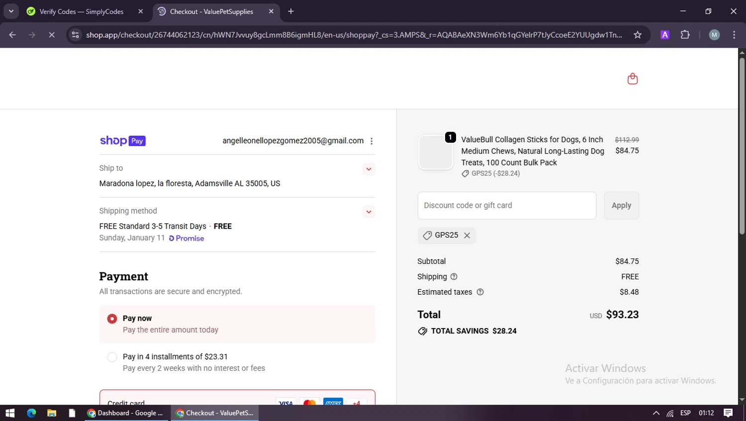Remove the GPS25 discount code
This screenshot has height=421, width=746.
click(467, 236)
